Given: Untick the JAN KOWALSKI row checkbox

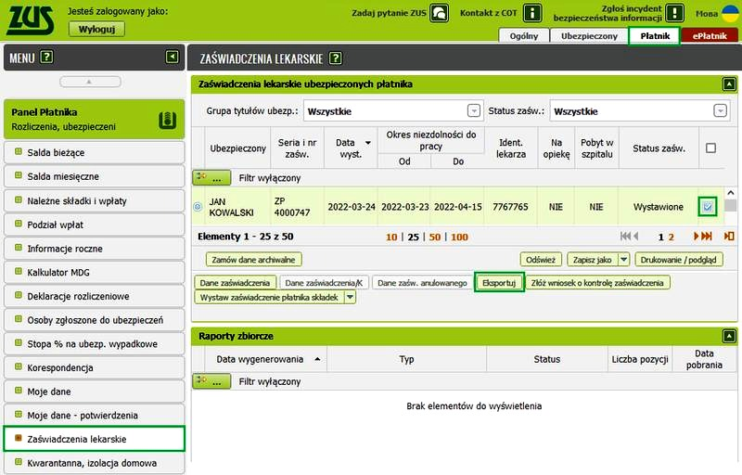Looking at the screenshot, I should pyautogui.click(x=708, y=207).
